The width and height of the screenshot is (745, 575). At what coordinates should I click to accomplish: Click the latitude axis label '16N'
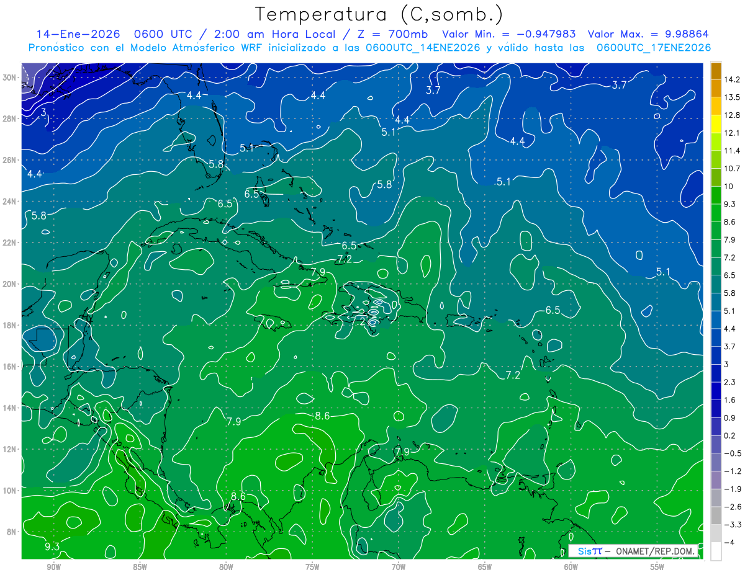(10, 367)
